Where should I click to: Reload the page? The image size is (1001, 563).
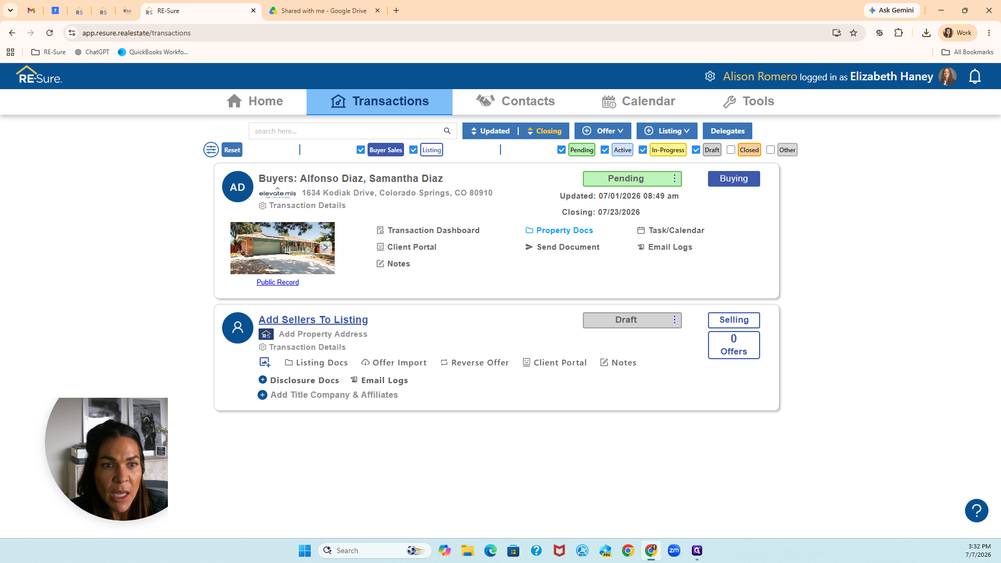tap(50, 33)
